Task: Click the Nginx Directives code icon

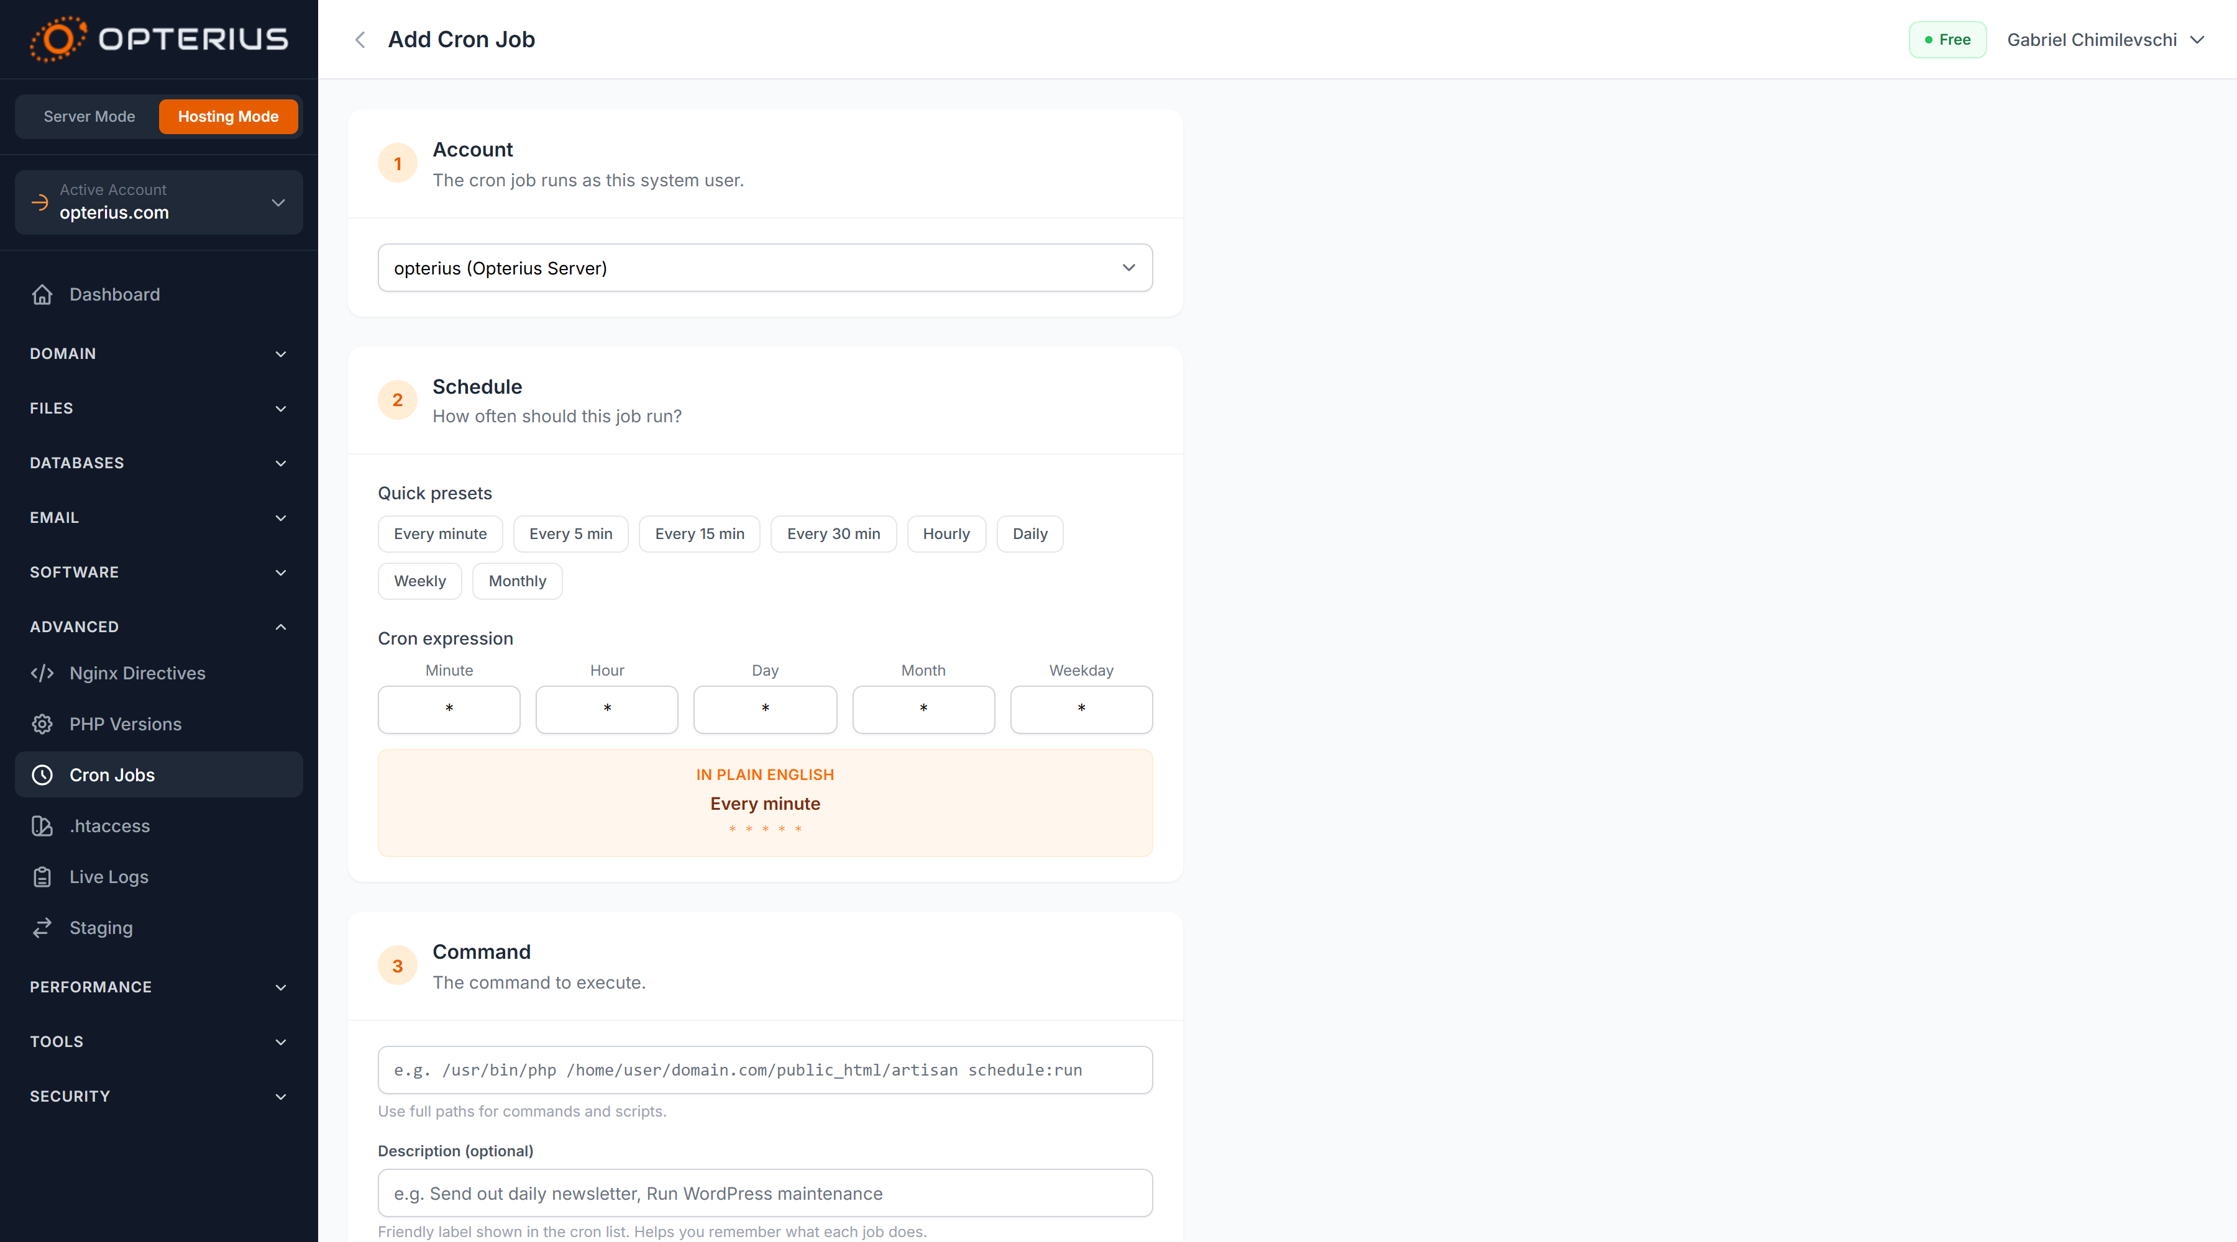Action: [x=42, y=674]
